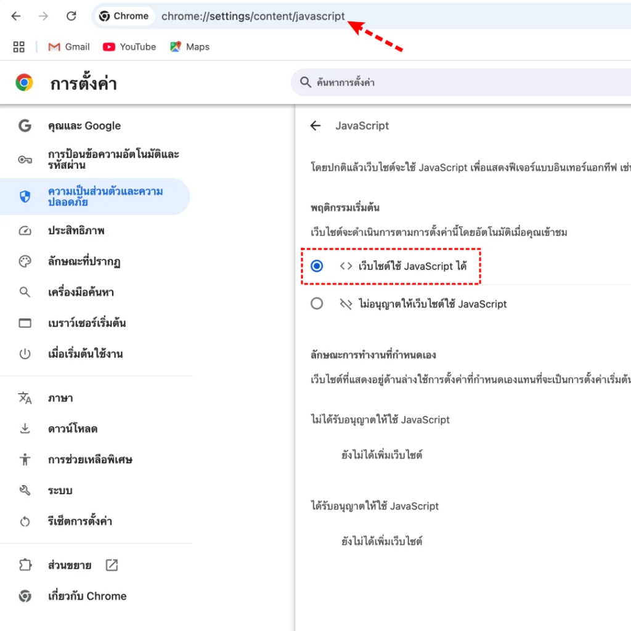Click the wrench system icon
Image resolution: width=631 pixels, height=631 pixels.
pos(25,491)
